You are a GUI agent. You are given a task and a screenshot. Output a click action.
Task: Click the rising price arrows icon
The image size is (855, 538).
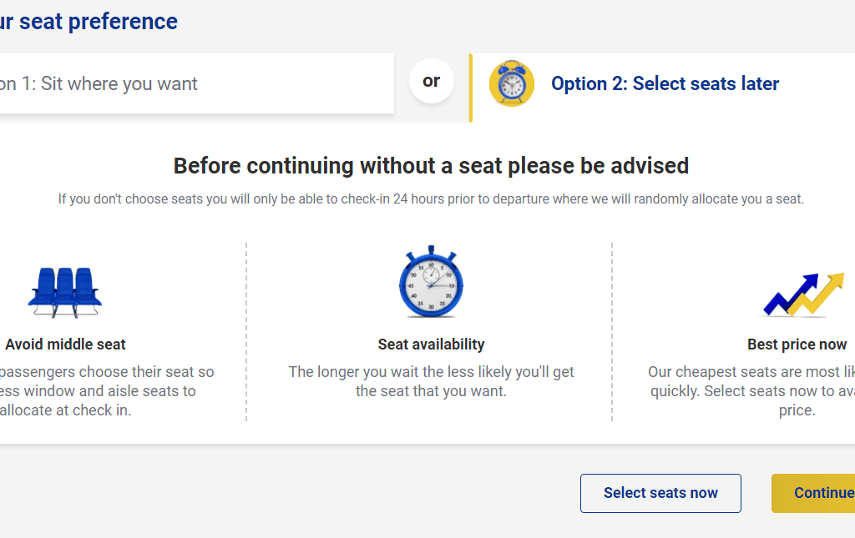[804, 294]
